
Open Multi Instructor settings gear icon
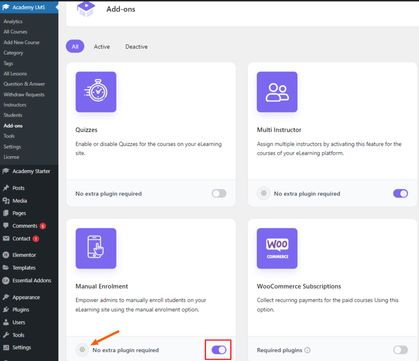click(263, 193)
